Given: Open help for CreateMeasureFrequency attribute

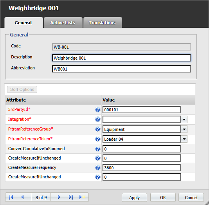Looking at the screenshot, I should click(x=97, y=168).
